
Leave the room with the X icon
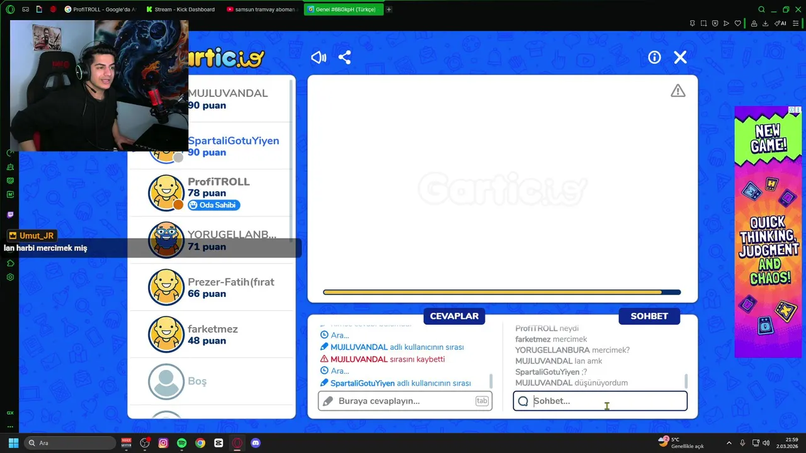click(680, 57)
